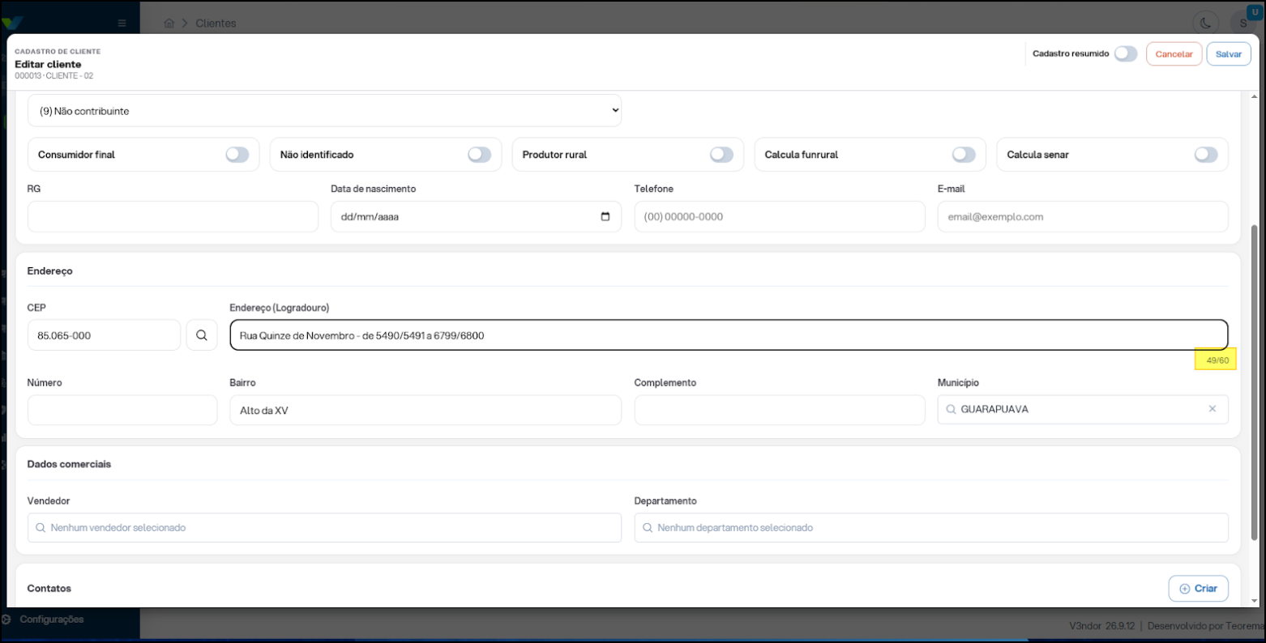Click the RG input field
This screenshot has height=643, width=1266.
pos(173,217)
